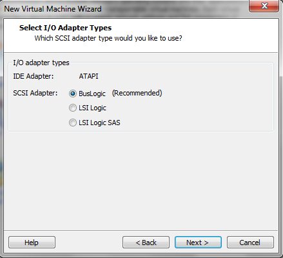This screenshot has height=258, width=283.
Task: Select the BusLogic radio button
Action: (73, 94)
